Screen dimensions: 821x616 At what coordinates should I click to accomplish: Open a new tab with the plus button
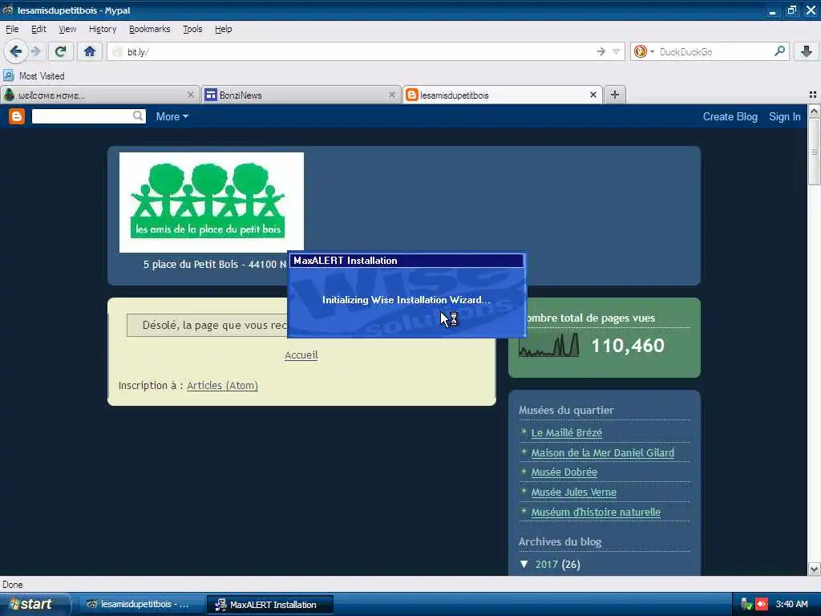(x=615, y=95)
